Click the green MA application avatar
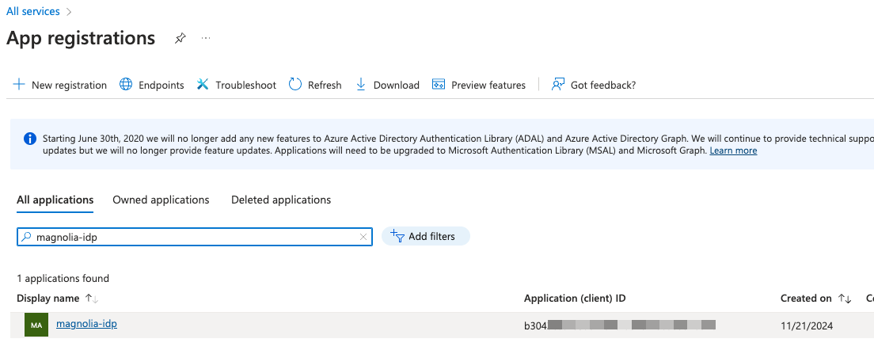 36,325
